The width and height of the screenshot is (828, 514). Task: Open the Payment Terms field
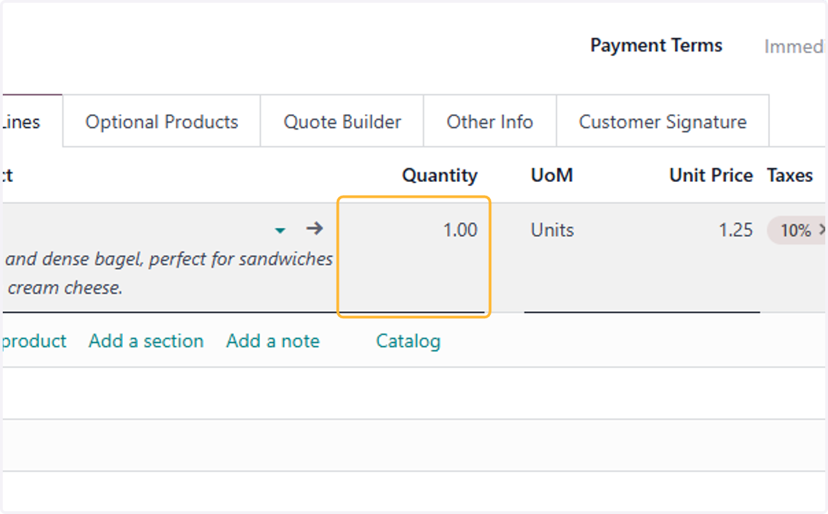[796, 46]
